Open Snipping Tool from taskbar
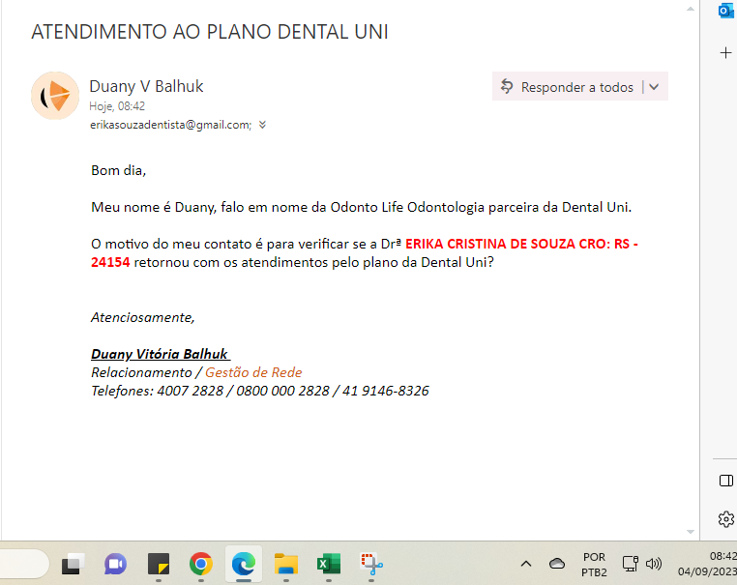Viewport: 737px width, 585px height. click(371, 564)
